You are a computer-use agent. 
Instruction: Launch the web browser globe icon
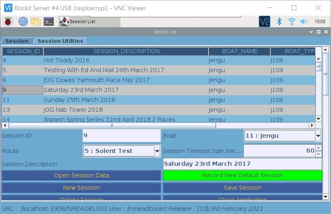(23, 21)
